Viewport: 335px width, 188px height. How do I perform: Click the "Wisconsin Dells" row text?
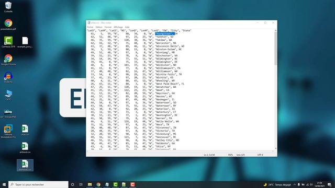pos(167,46)
